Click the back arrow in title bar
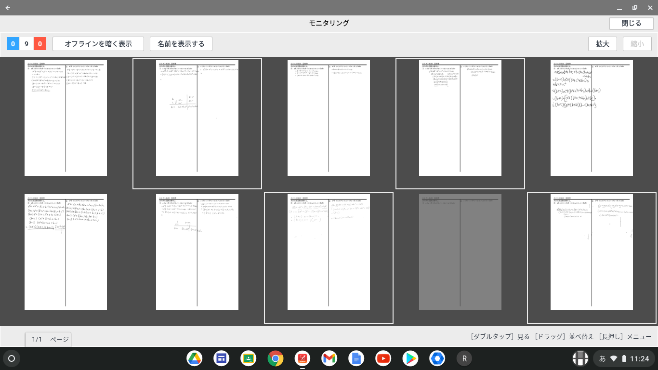This screenshot has width=658, height=370. tap(8, 8)
